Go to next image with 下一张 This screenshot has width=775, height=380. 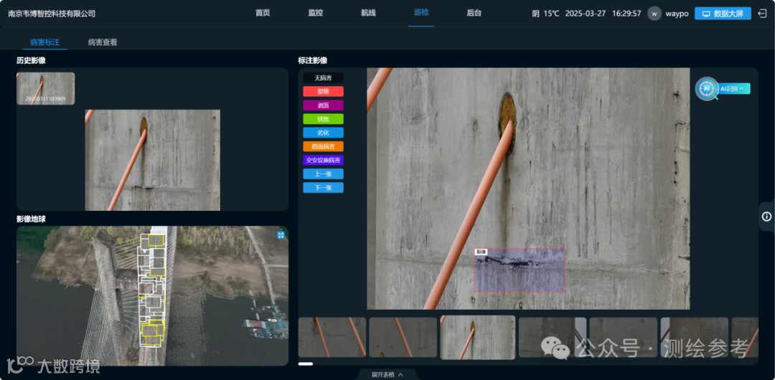coord(323,188)
